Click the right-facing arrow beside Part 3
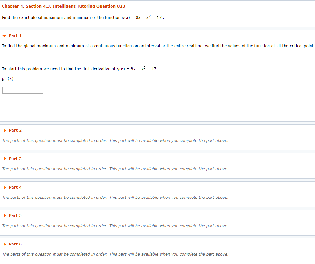This screenshot has height=264, width=315. click(x=4, y=159)
